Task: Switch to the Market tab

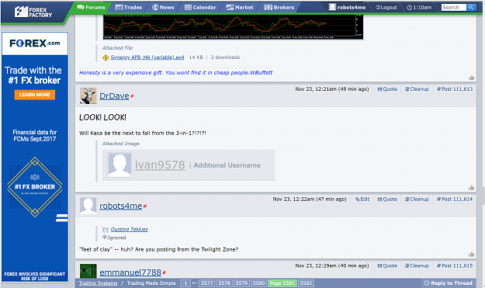Action: [240, 7]
